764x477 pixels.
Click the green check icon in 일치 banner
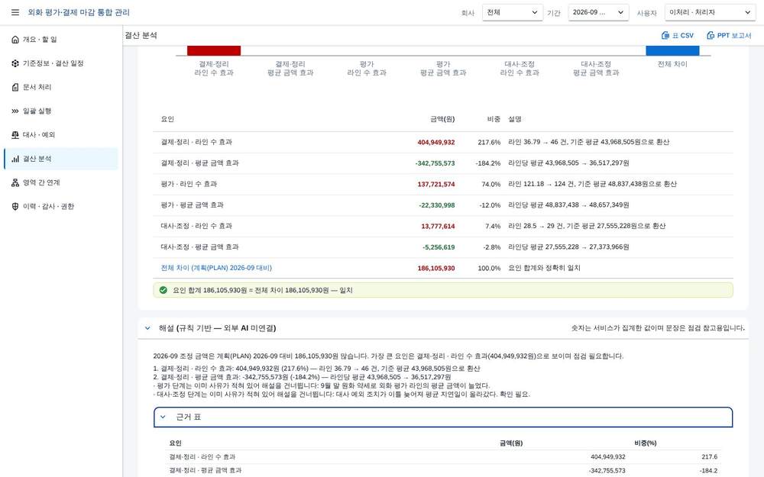163,290
